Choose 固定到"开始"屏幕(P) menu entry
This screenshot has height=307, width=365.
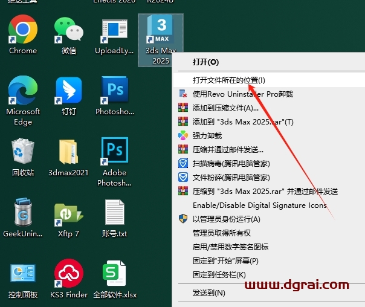tap(269, 261)
